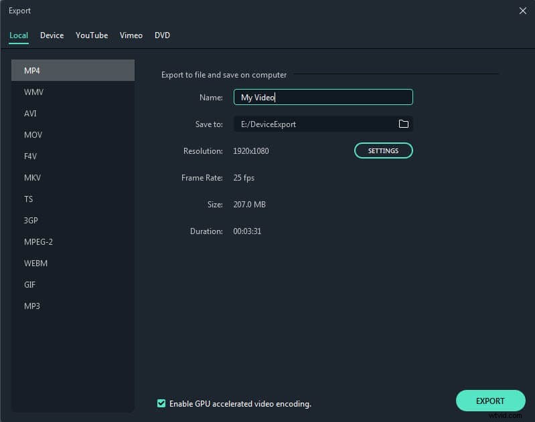The width and height of the screenshot is (535, 422).
Task: Close the Export dialog
Action: point(522,11)
